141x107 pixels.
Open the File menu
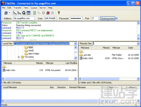pos(4,8)
